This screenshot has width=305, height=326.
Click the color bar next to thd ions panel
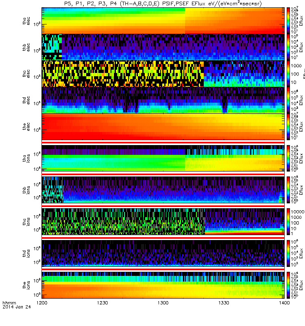(288, 253)
